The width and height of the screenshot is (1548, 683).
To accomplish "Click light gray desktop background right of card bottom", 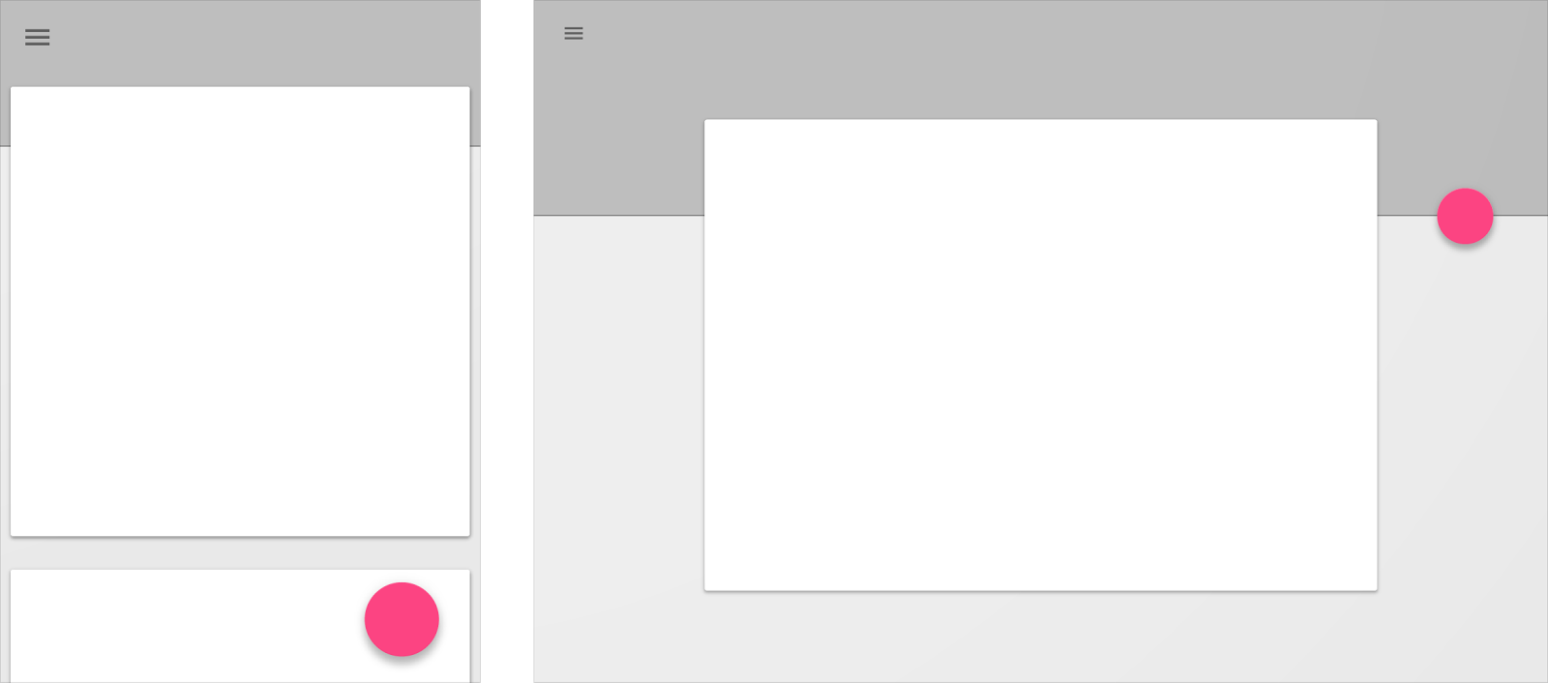I will click(1462, 561).
